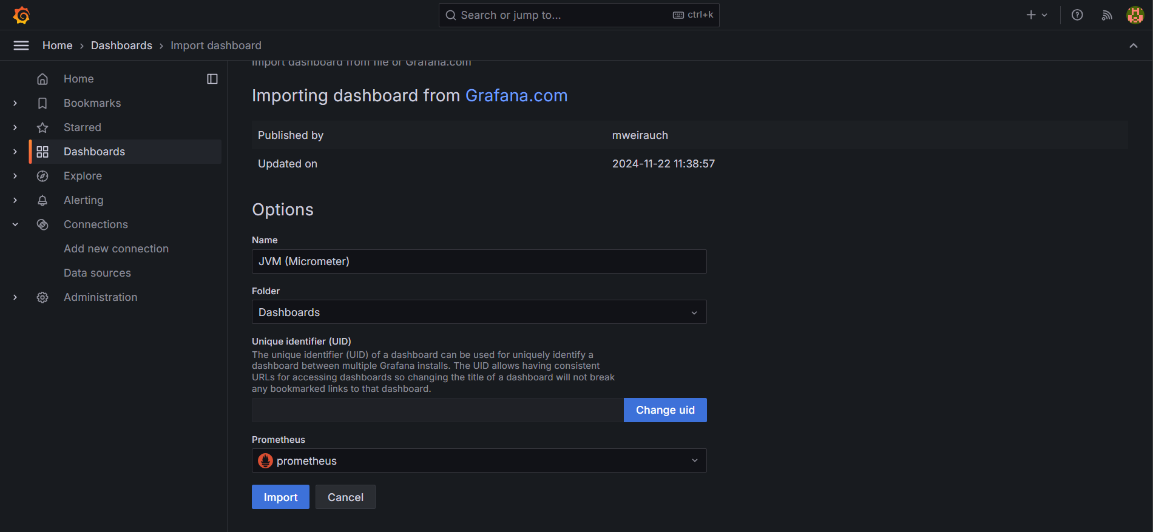Click the plus New menu icon

tap(1030, 15)
